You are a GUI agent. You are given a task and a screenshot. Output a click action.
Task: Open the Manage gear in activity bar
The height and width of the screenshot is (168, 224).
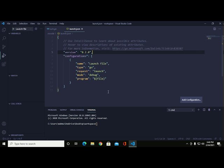point(4,132)
